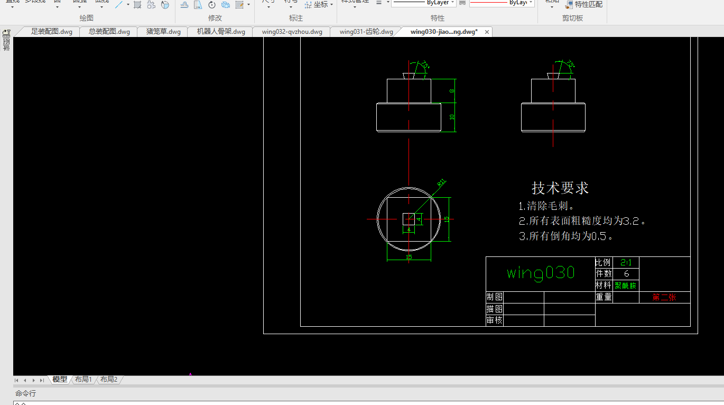Open arrow next to the stacked lines icon
Viewport: 724px width, 405px height.
(387, 3)
